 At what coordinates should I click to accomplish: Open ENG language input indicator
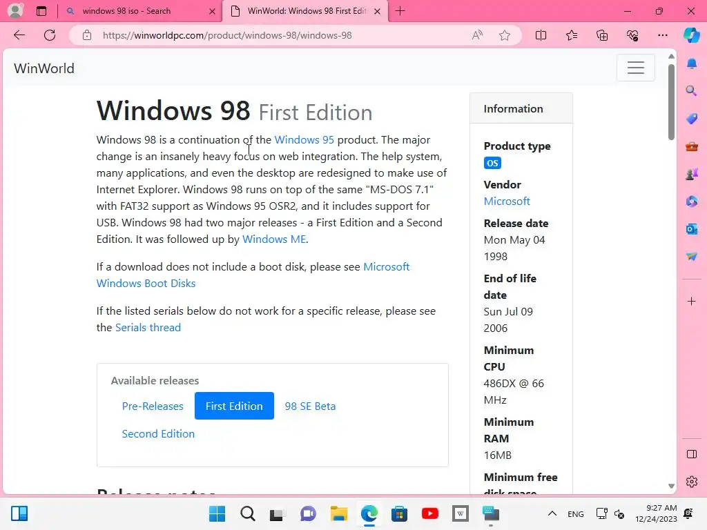pos(575,513)
